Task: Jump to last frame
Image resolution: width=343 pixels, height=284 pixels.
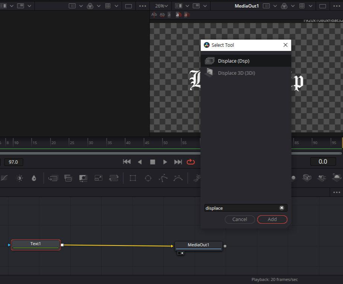Action: point(178,162)
